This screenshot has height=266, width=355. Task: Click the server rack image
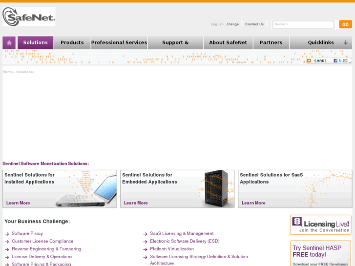tap(216, 189)
